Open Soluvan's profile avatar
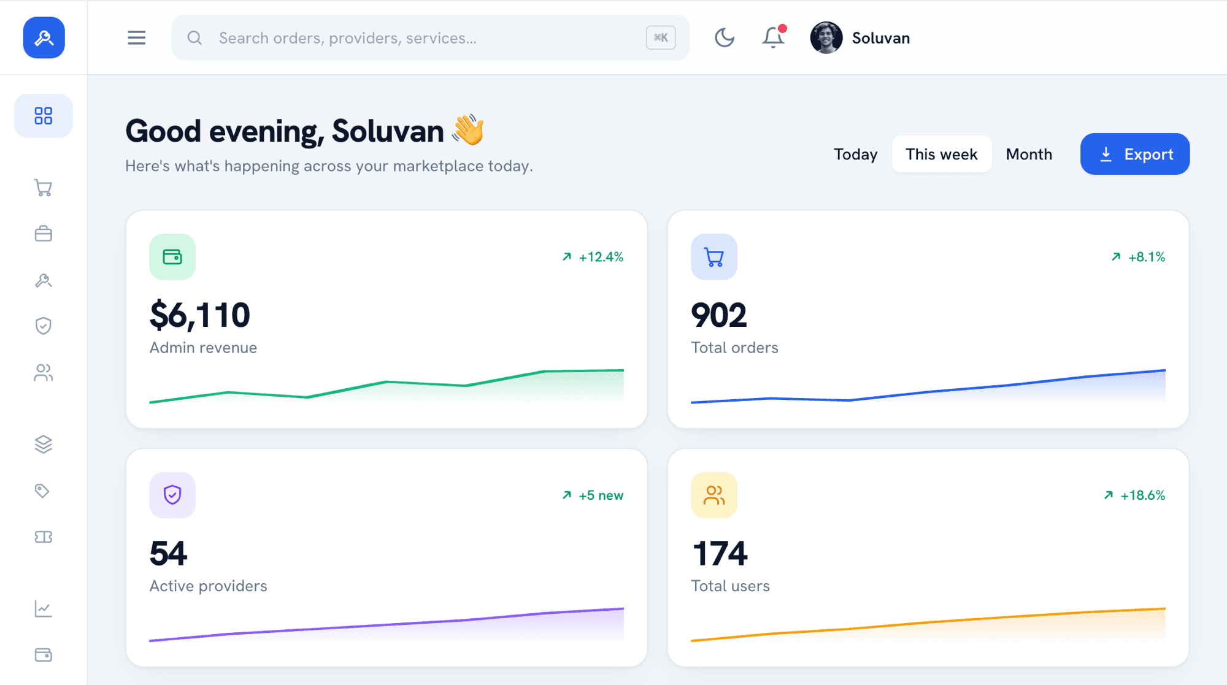This screenshot has width=1227, height=685. pyautogui.click(x=826, y=38)
